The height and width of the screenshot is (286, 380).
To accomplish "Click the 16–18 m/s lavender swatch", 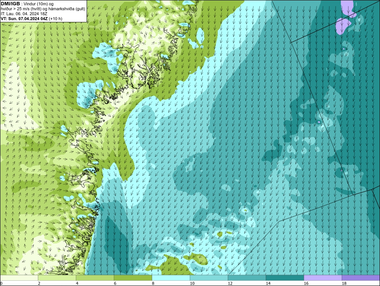I will [323, 278].
